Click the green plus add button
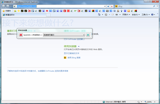Screen dimensions: 160x104 click(x=88, y=35)
